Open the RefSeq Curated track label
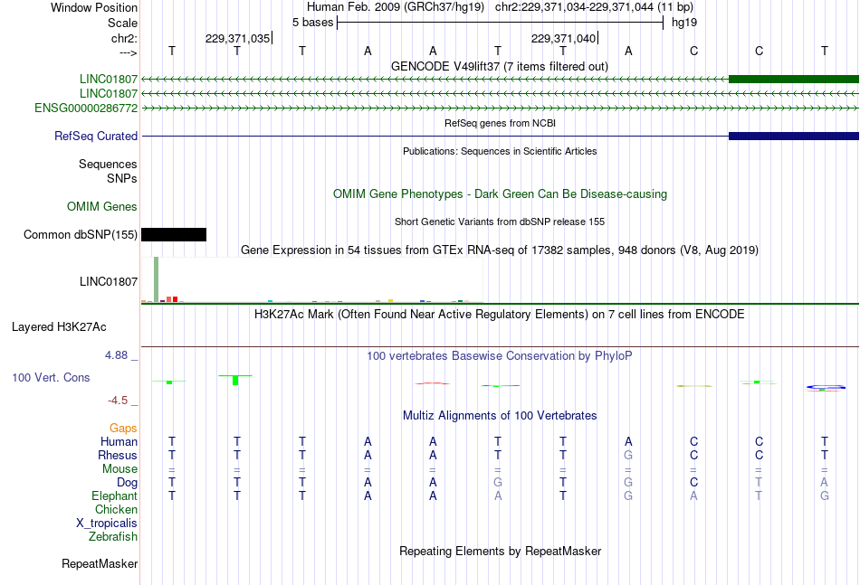Screen dimensions: 860x585 click(x=96, y=136)
